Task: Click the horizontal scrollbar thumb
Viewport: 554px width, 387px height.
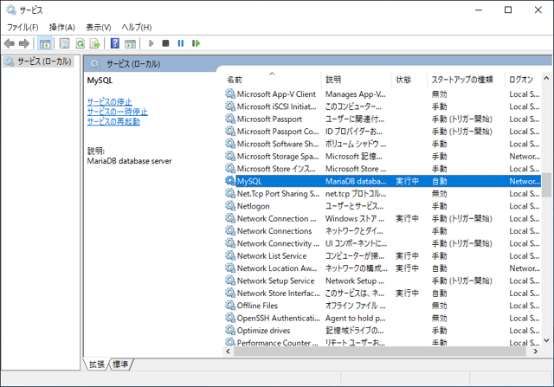Action: click(380, 352)
